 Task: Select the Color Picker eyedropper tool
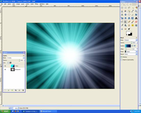(x=133, y=11)
